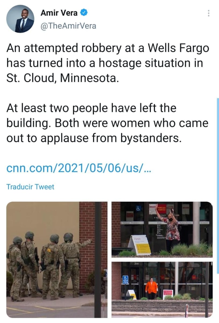Open photo of woman in orange jacket
Image resolution: width=219 pixels, height=323 pixels.
coord(162,290)
